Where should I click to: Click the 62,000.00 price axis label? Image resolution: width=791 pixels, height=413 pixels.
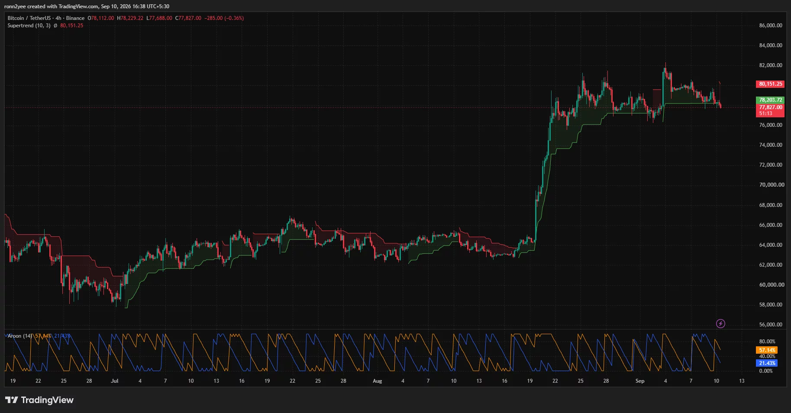771,265
